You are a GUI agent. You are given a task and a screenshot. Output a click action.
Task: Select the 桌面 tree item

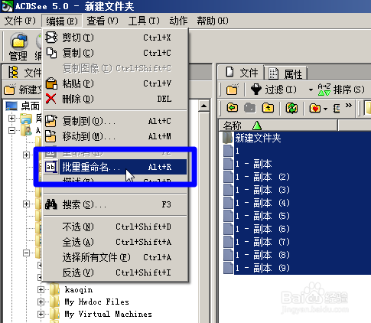30,106
